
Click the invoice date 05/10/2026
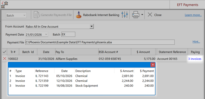tap(64, 76)
